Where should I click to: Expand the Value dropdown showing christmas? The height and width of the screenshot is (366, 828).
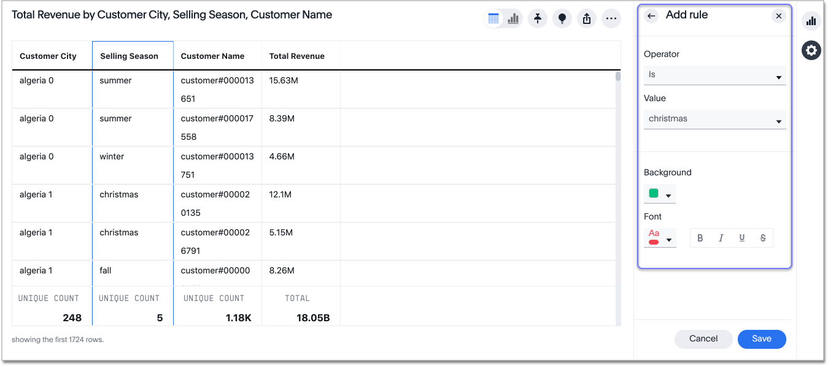[x=714, y=119]
